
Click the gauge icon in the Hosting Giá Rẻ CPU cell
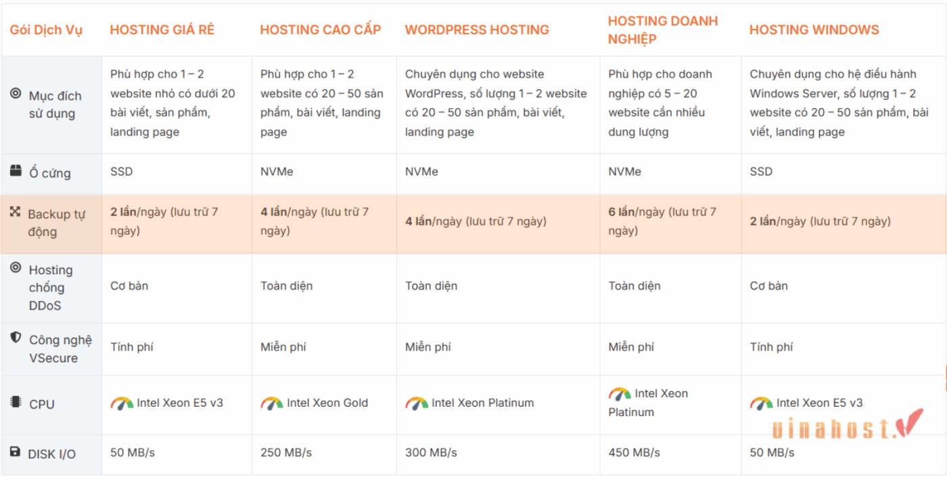pos(122,403)
